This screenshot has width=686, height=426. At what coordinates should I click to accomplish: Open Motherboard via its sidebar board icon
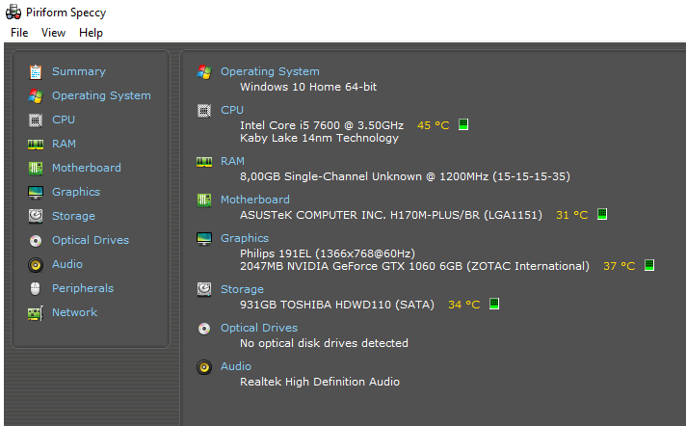[36, 168]
